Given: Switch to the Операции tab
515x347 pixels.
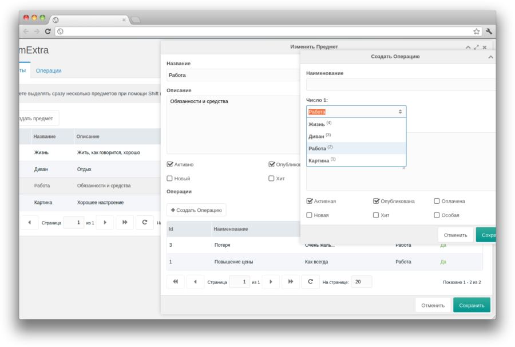Looking at the screenshot, I should pos(49,70).
